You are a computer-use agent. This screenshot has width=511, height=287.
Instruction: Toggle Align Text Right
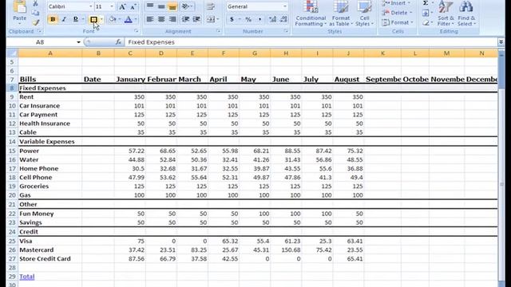point(172,19)
